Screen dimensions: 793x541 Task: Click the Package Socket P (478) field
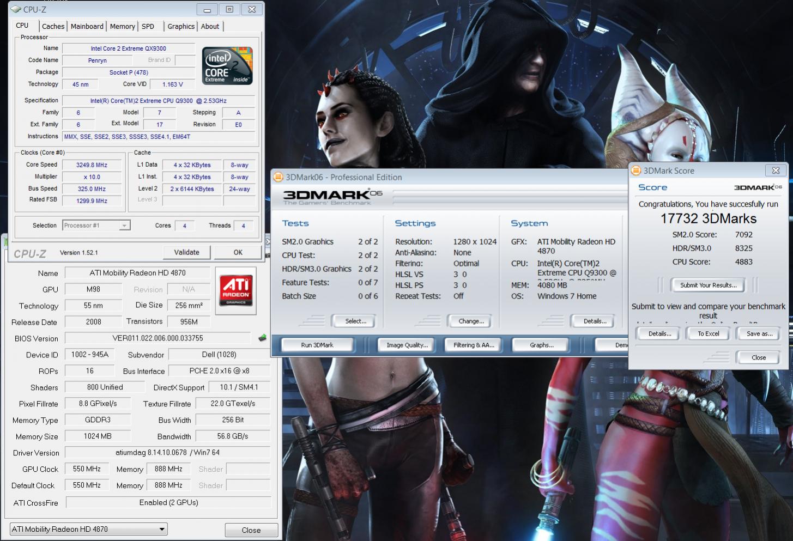[x=129, y=72]
